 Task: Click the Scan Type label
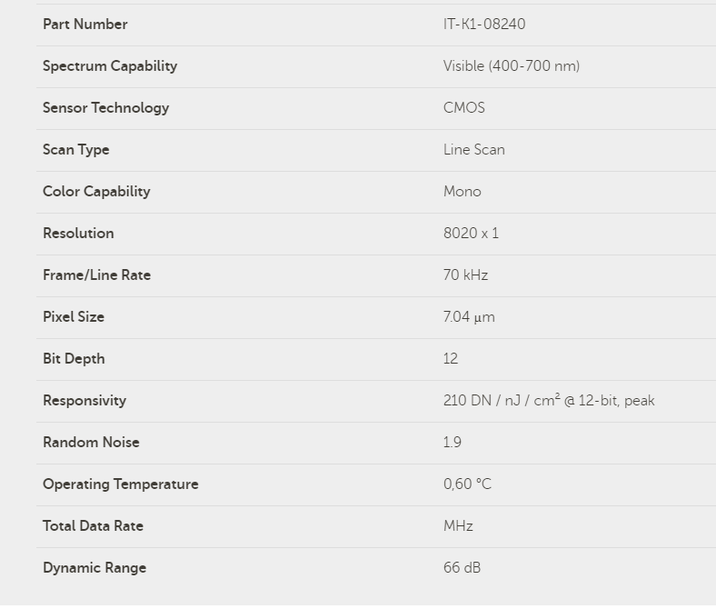(x=75, y=150)
